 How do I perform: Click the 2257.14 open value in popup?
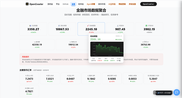coord(93,61)
